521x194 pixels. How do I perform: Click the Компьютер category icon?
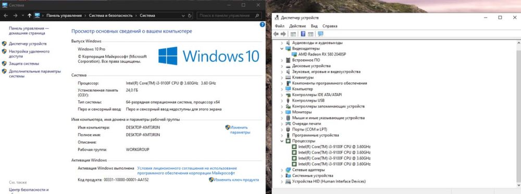[x=289, y=89]
